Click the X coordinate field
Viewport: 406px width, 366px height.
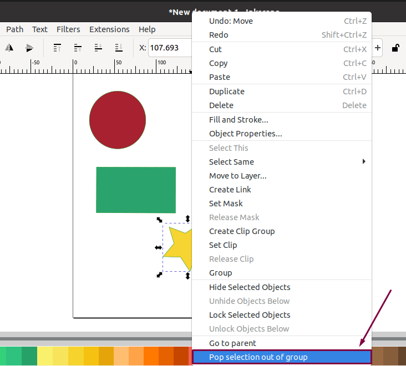coord(170,48)
